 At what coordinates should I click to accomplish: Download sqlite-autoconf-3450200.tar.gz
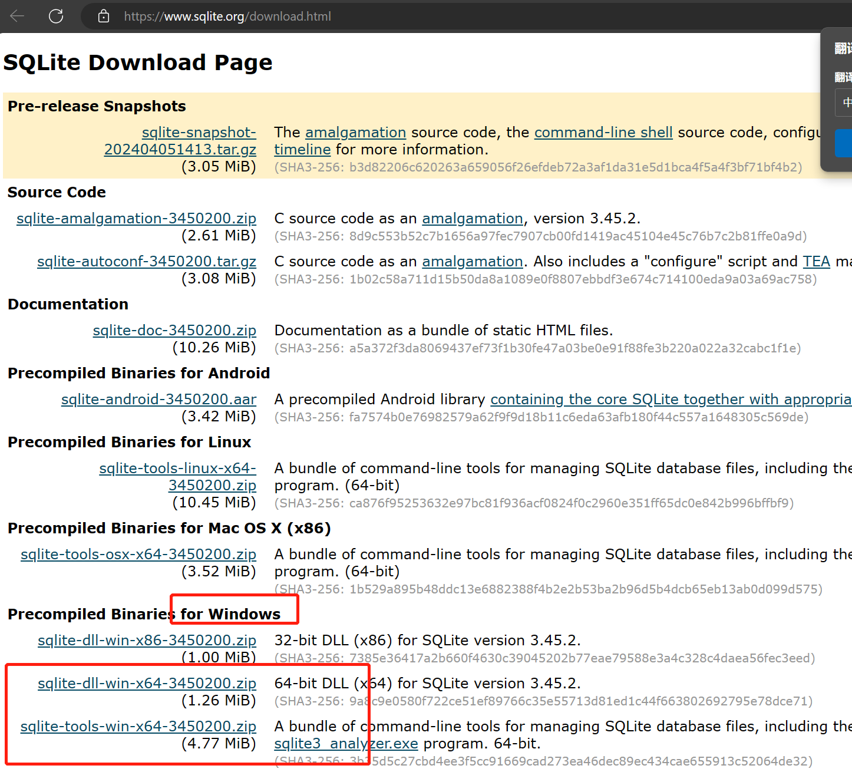point(147,261)
